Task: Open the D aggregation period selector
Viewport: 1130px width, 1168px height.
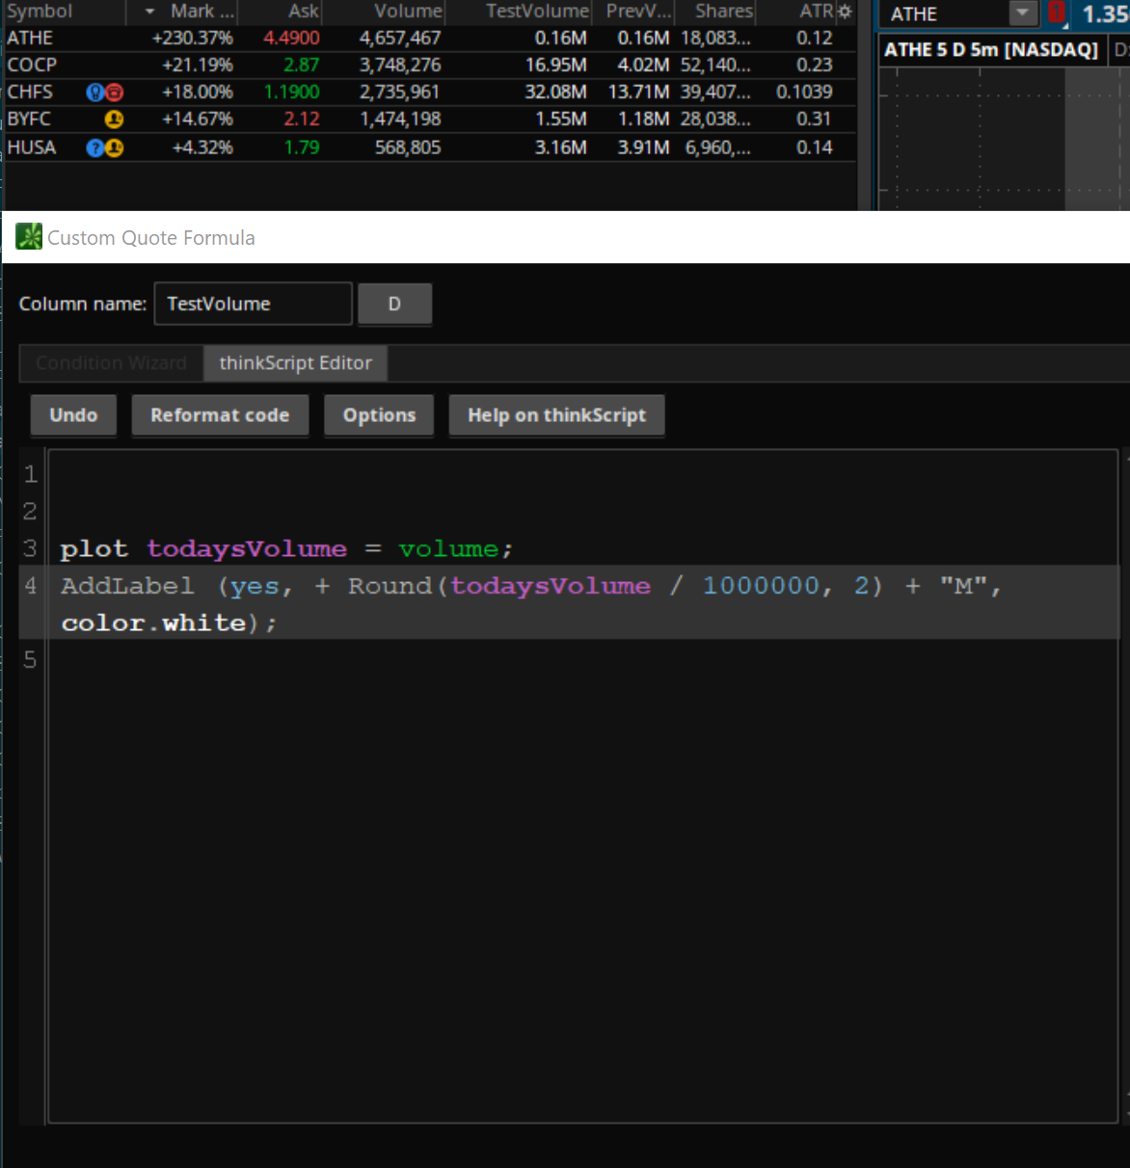Action: click(394, 304)
